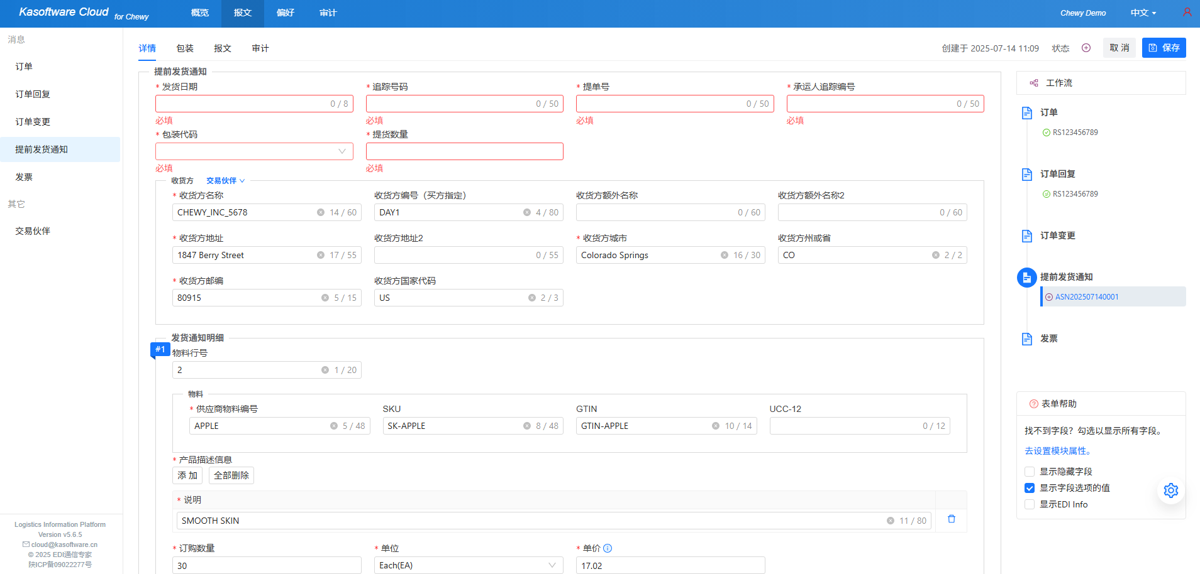
Task: Click the user profile icon in header
Action: point(1187,13)
